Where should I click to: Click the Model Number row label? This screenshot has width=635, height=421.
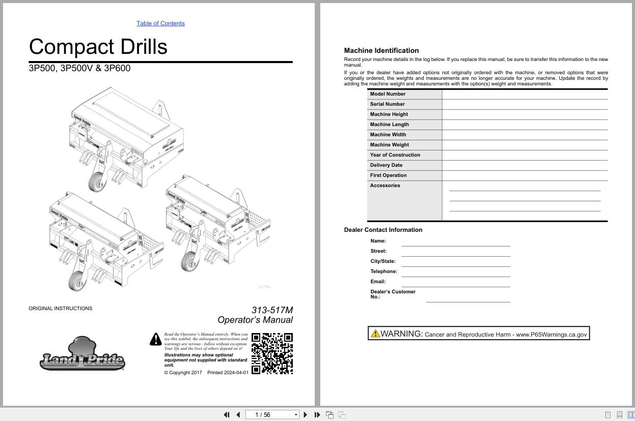click(x=388, y=94)
